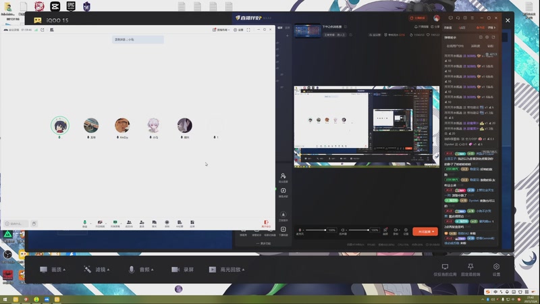Switch to the 竖屏 portrait tab
This screenshot has height=304, width=540.
[x=288, y=28]
